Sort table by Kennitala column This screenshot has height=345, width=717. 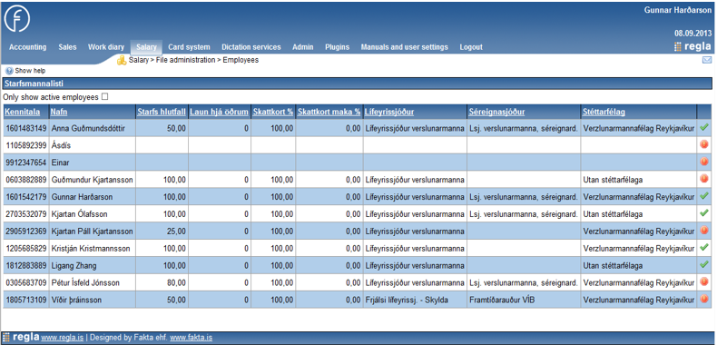pyautogui.click(x=23, y=112)
